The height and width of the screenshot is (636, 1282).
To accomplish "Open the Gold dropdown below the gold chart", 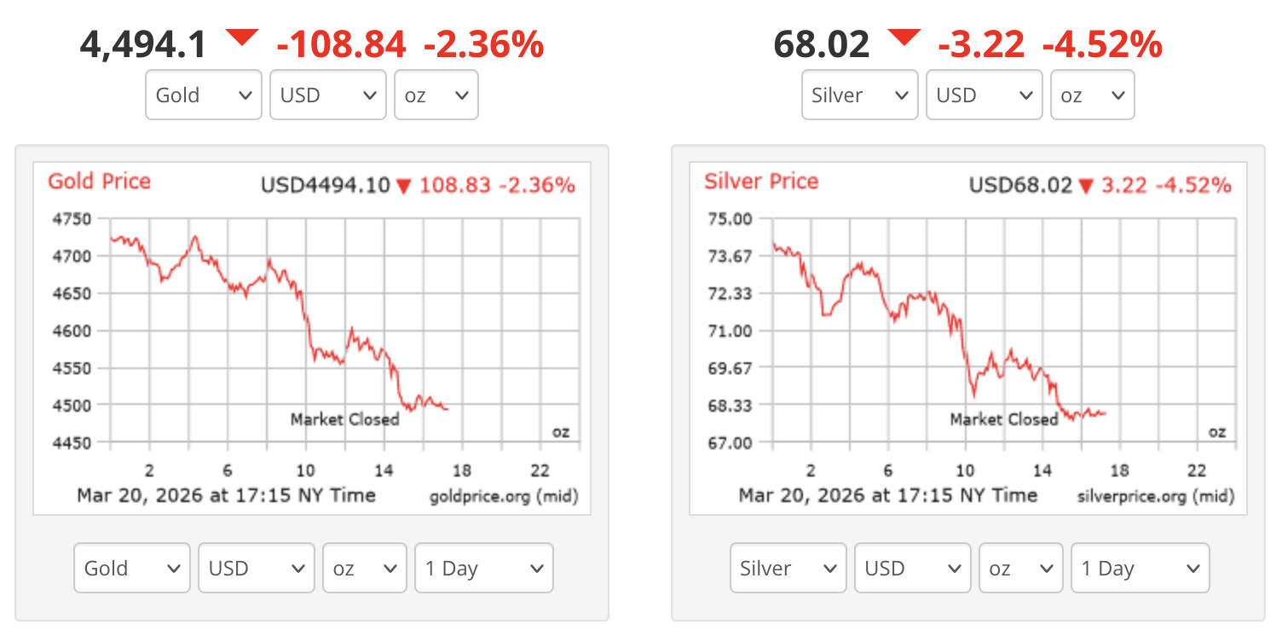I will click(132, 568).
